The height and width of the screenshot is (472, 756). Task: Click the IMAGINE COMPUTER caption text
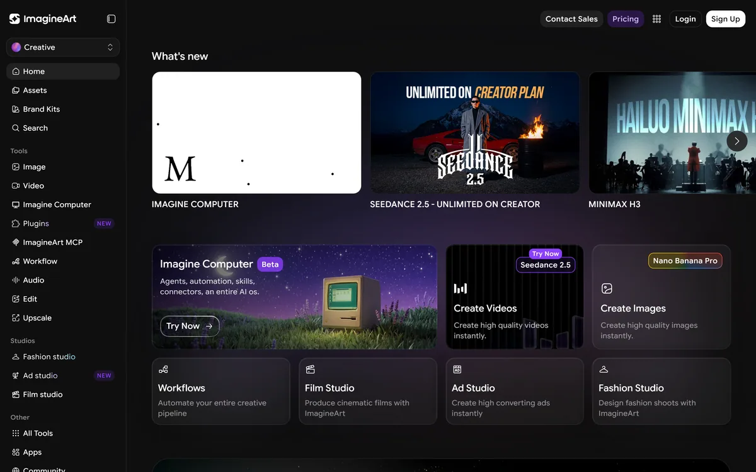[x=195, y=205]
